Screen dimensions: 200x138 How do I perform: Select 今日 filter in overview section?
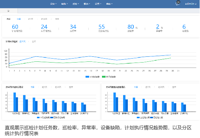pos(19,19)
